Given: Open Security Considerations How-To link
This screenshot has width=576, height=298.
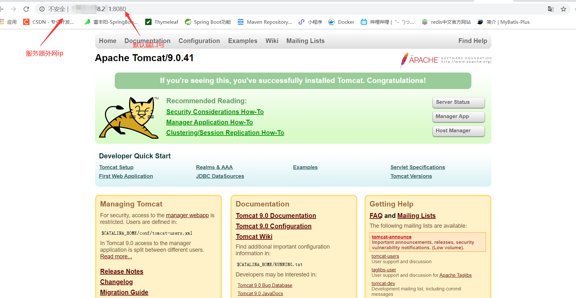Looking at the screenshot, I should pyautogui.click(x=215, y=112).
